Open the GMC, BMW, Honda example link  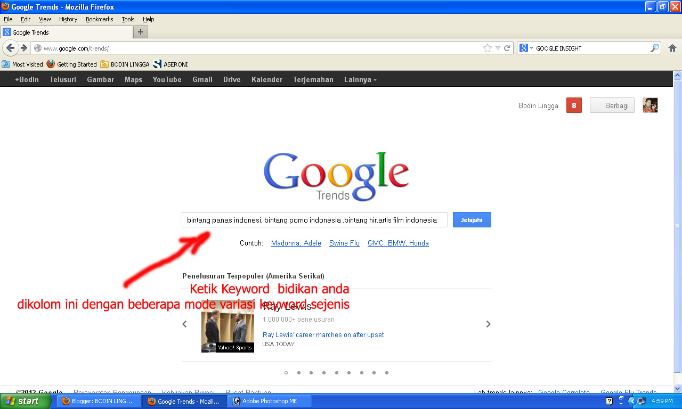pyautogui.click(x=398, y=243)
